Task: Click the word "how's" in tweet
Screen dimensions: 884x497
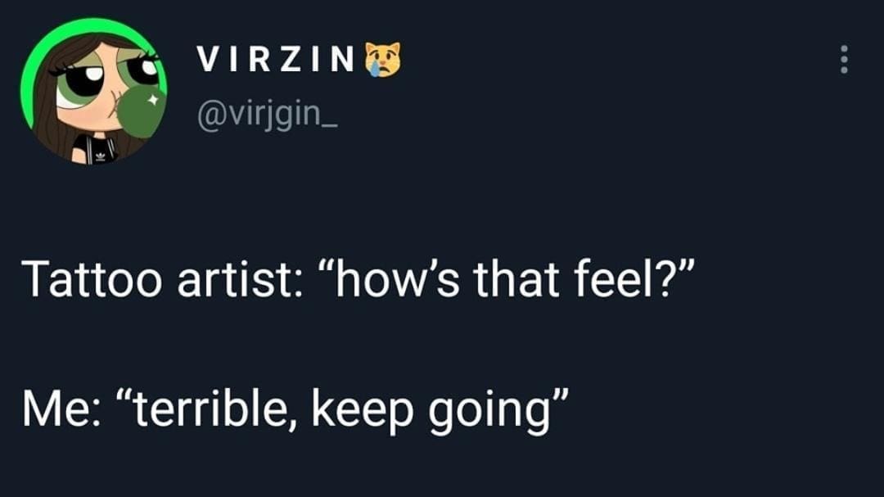Action: 376,281
